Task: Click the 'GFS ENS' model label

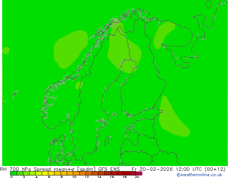Action: click(x=109, y=169)
